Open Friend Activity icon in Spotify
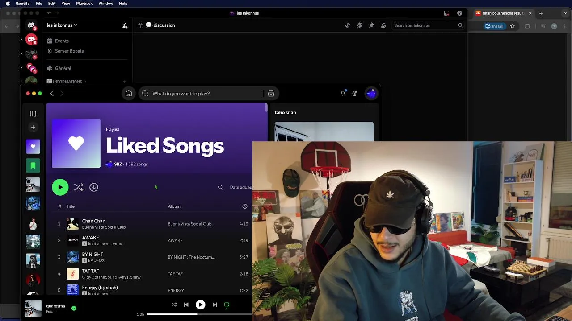This screenshot has height=321, width=572. (355, 93)
